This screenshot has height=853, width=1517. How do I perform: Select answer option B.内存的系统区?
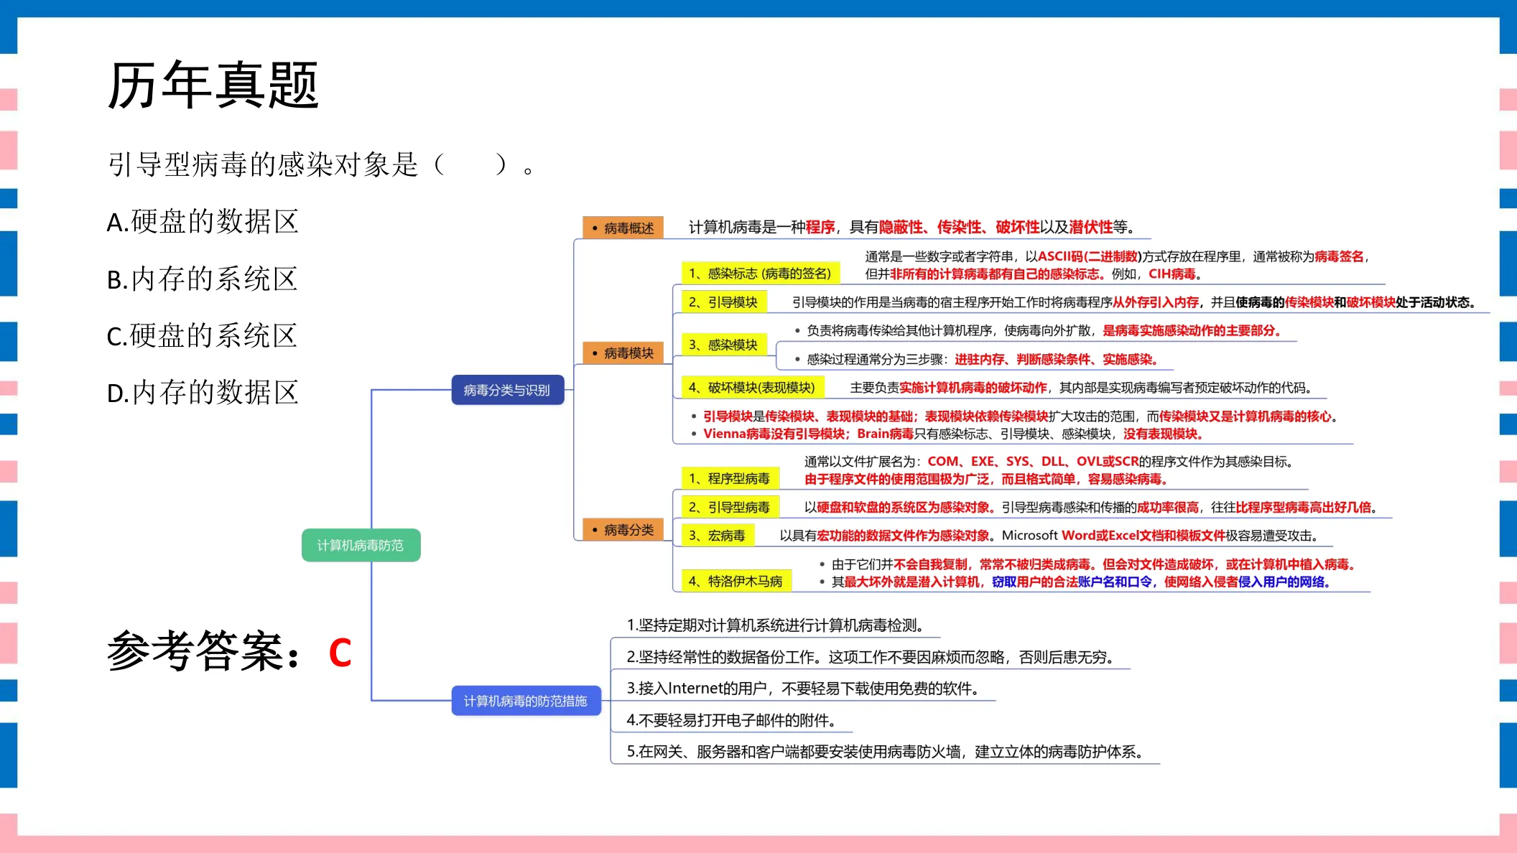tap(202, 279)
